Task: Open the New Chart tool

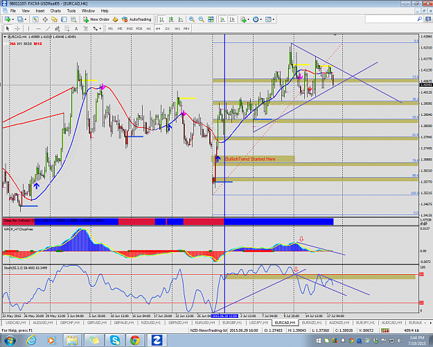Action: (8, 19)
